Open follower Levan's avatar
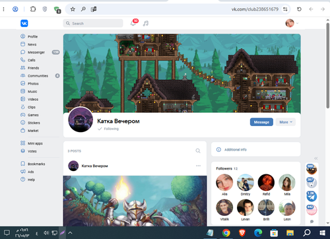330x239 pixels. pos(246,207)
